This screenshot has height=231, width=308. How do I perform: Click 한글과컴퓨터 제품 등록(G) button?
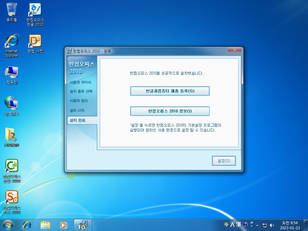click(170, 91)
